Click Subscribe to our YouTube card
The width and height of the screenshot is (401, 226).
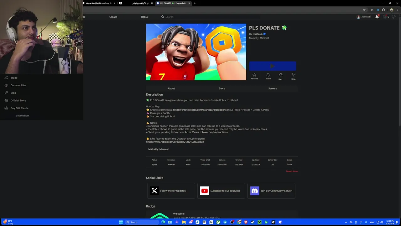click(x=221, y=191)
